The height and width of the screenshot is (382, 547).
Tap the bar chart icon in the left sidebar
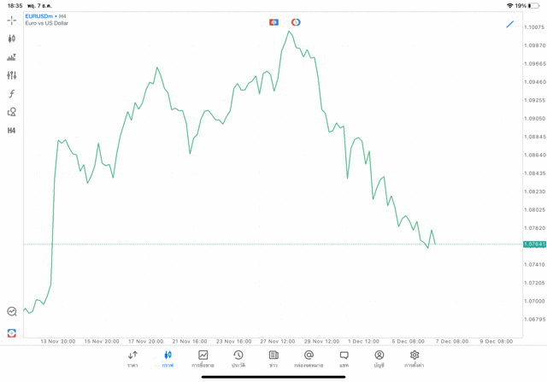(x=12, y=57)
